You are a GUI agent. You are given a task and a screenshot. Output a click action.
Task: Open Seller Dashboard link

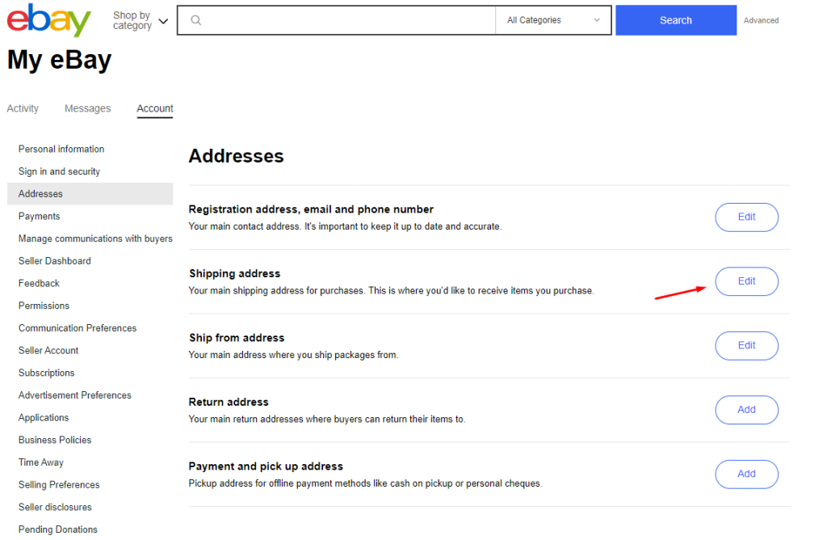(x=54, y=261)
